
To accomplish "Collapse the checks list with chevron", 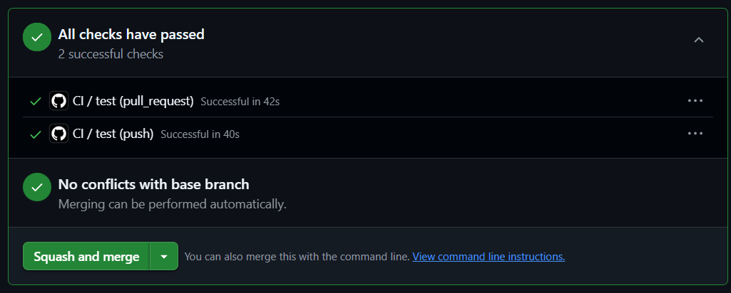I will [699, 40].
